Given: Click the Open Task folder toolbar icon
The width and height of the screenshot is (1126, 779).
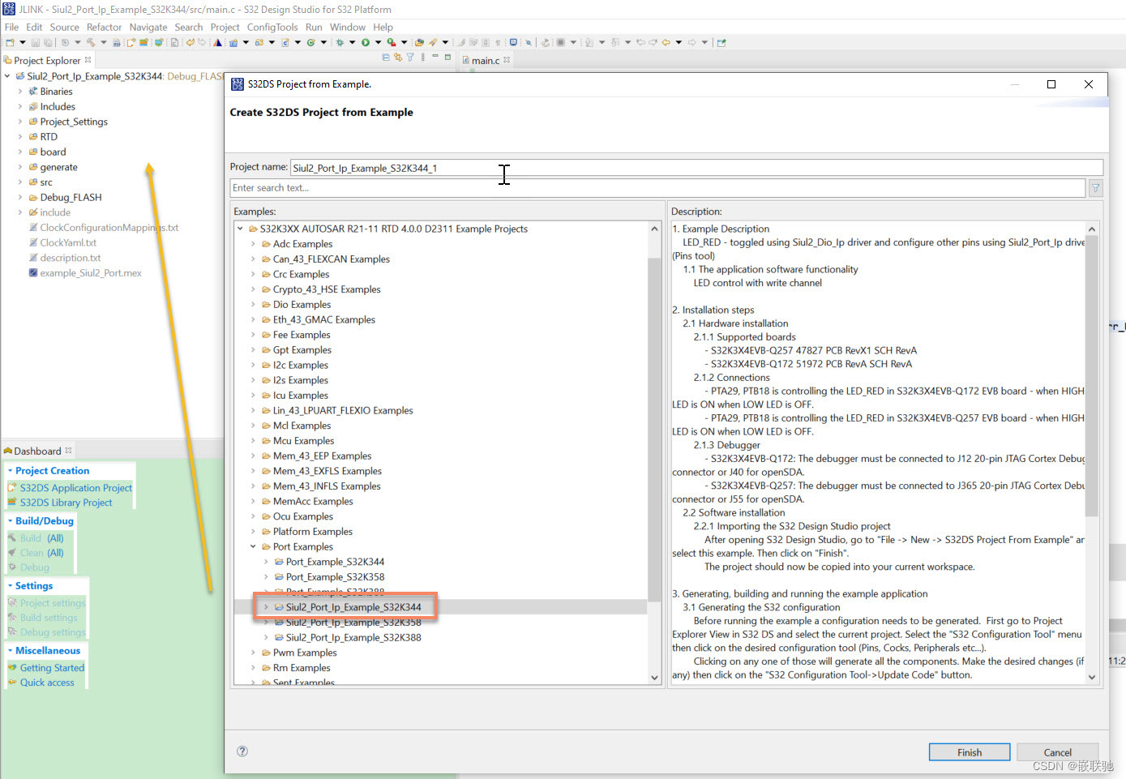Looking at the screenshot, I should point(419,42).
